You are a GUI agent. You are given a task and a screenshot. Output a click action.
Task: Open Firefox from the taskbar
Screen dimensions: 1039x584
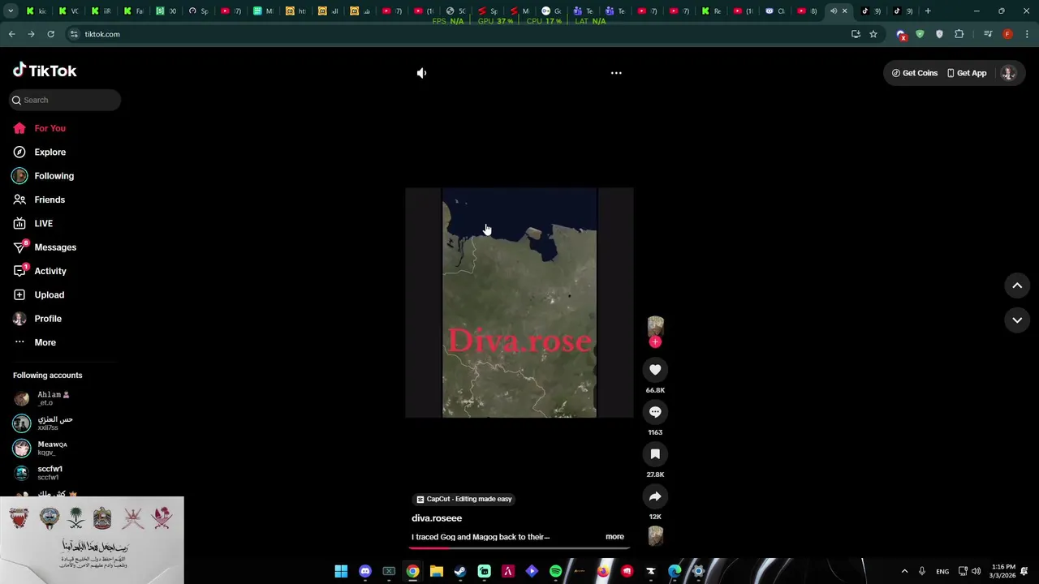(x=603, y=571)
